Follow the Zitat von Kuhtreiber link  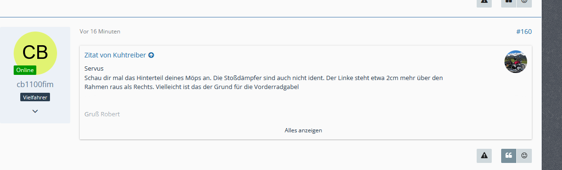[x=115, y=55]
